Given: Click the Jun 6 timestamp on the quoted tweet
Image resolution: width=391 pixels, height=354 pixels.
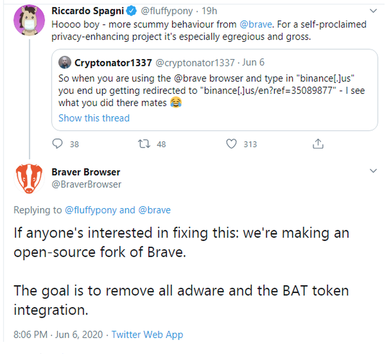Looking at the screenshot, I should [253, 62].
